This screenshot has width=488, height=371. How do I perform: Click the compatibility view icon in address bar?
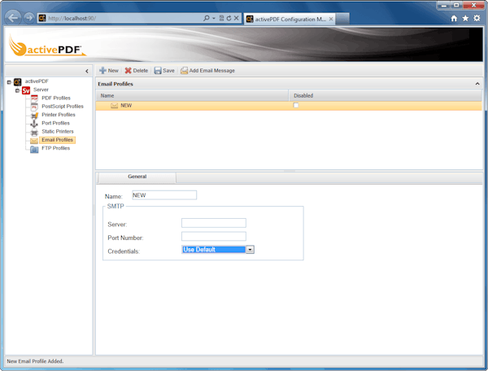click(221, 19)
